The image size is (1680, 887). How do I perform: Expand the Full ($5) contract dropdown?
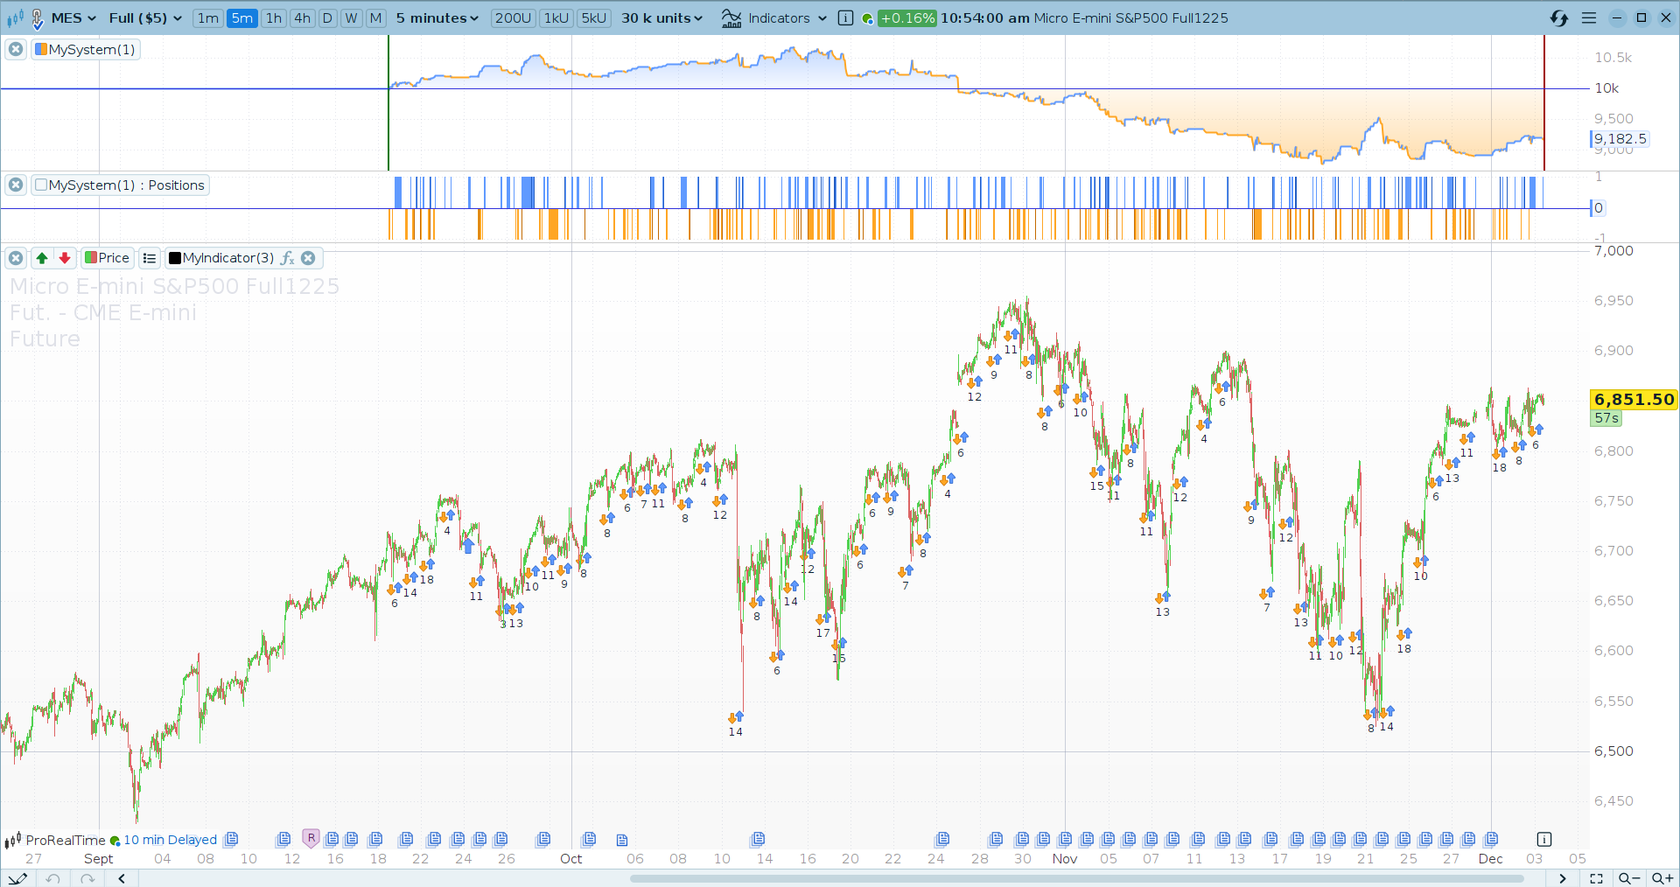click(x=145, y=18)
